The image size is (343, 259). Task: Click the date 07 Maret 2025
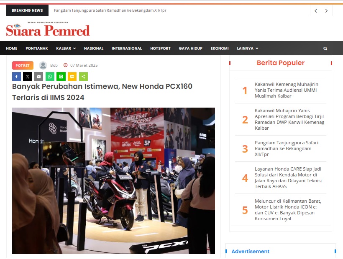tap(84, 65)
